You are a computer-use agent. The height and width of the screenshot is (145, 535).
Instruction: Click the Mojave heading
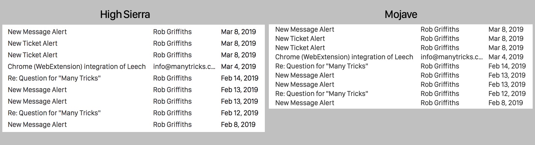(401, 15)
